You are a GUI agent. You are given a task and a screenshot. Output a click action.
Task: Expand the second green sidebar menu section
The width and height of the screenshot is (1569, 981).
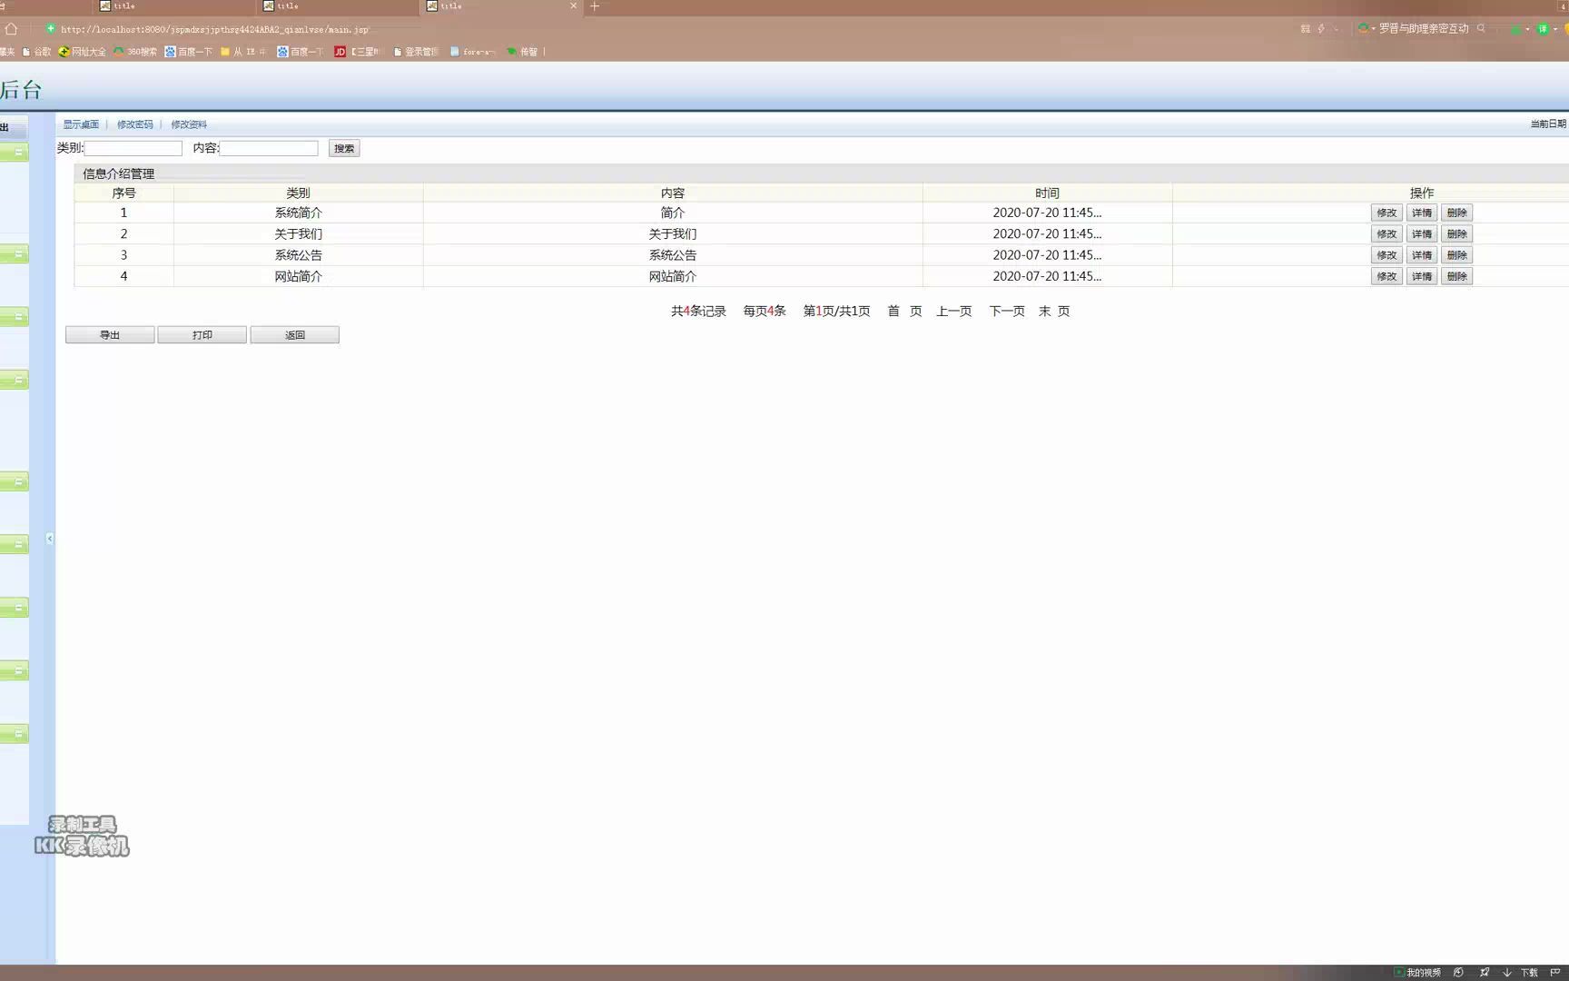[15, 254]
